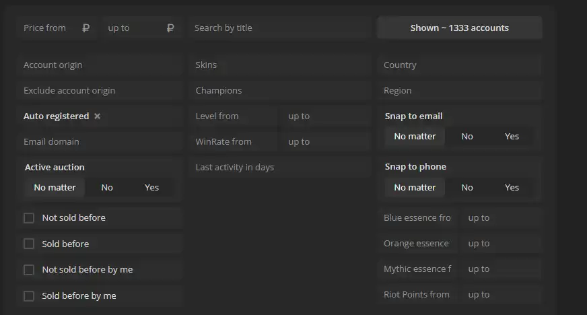Image resolution: width=587 pixels, height=315 pixels.
Task: Select Yes for Active auction
Action: 151,188
